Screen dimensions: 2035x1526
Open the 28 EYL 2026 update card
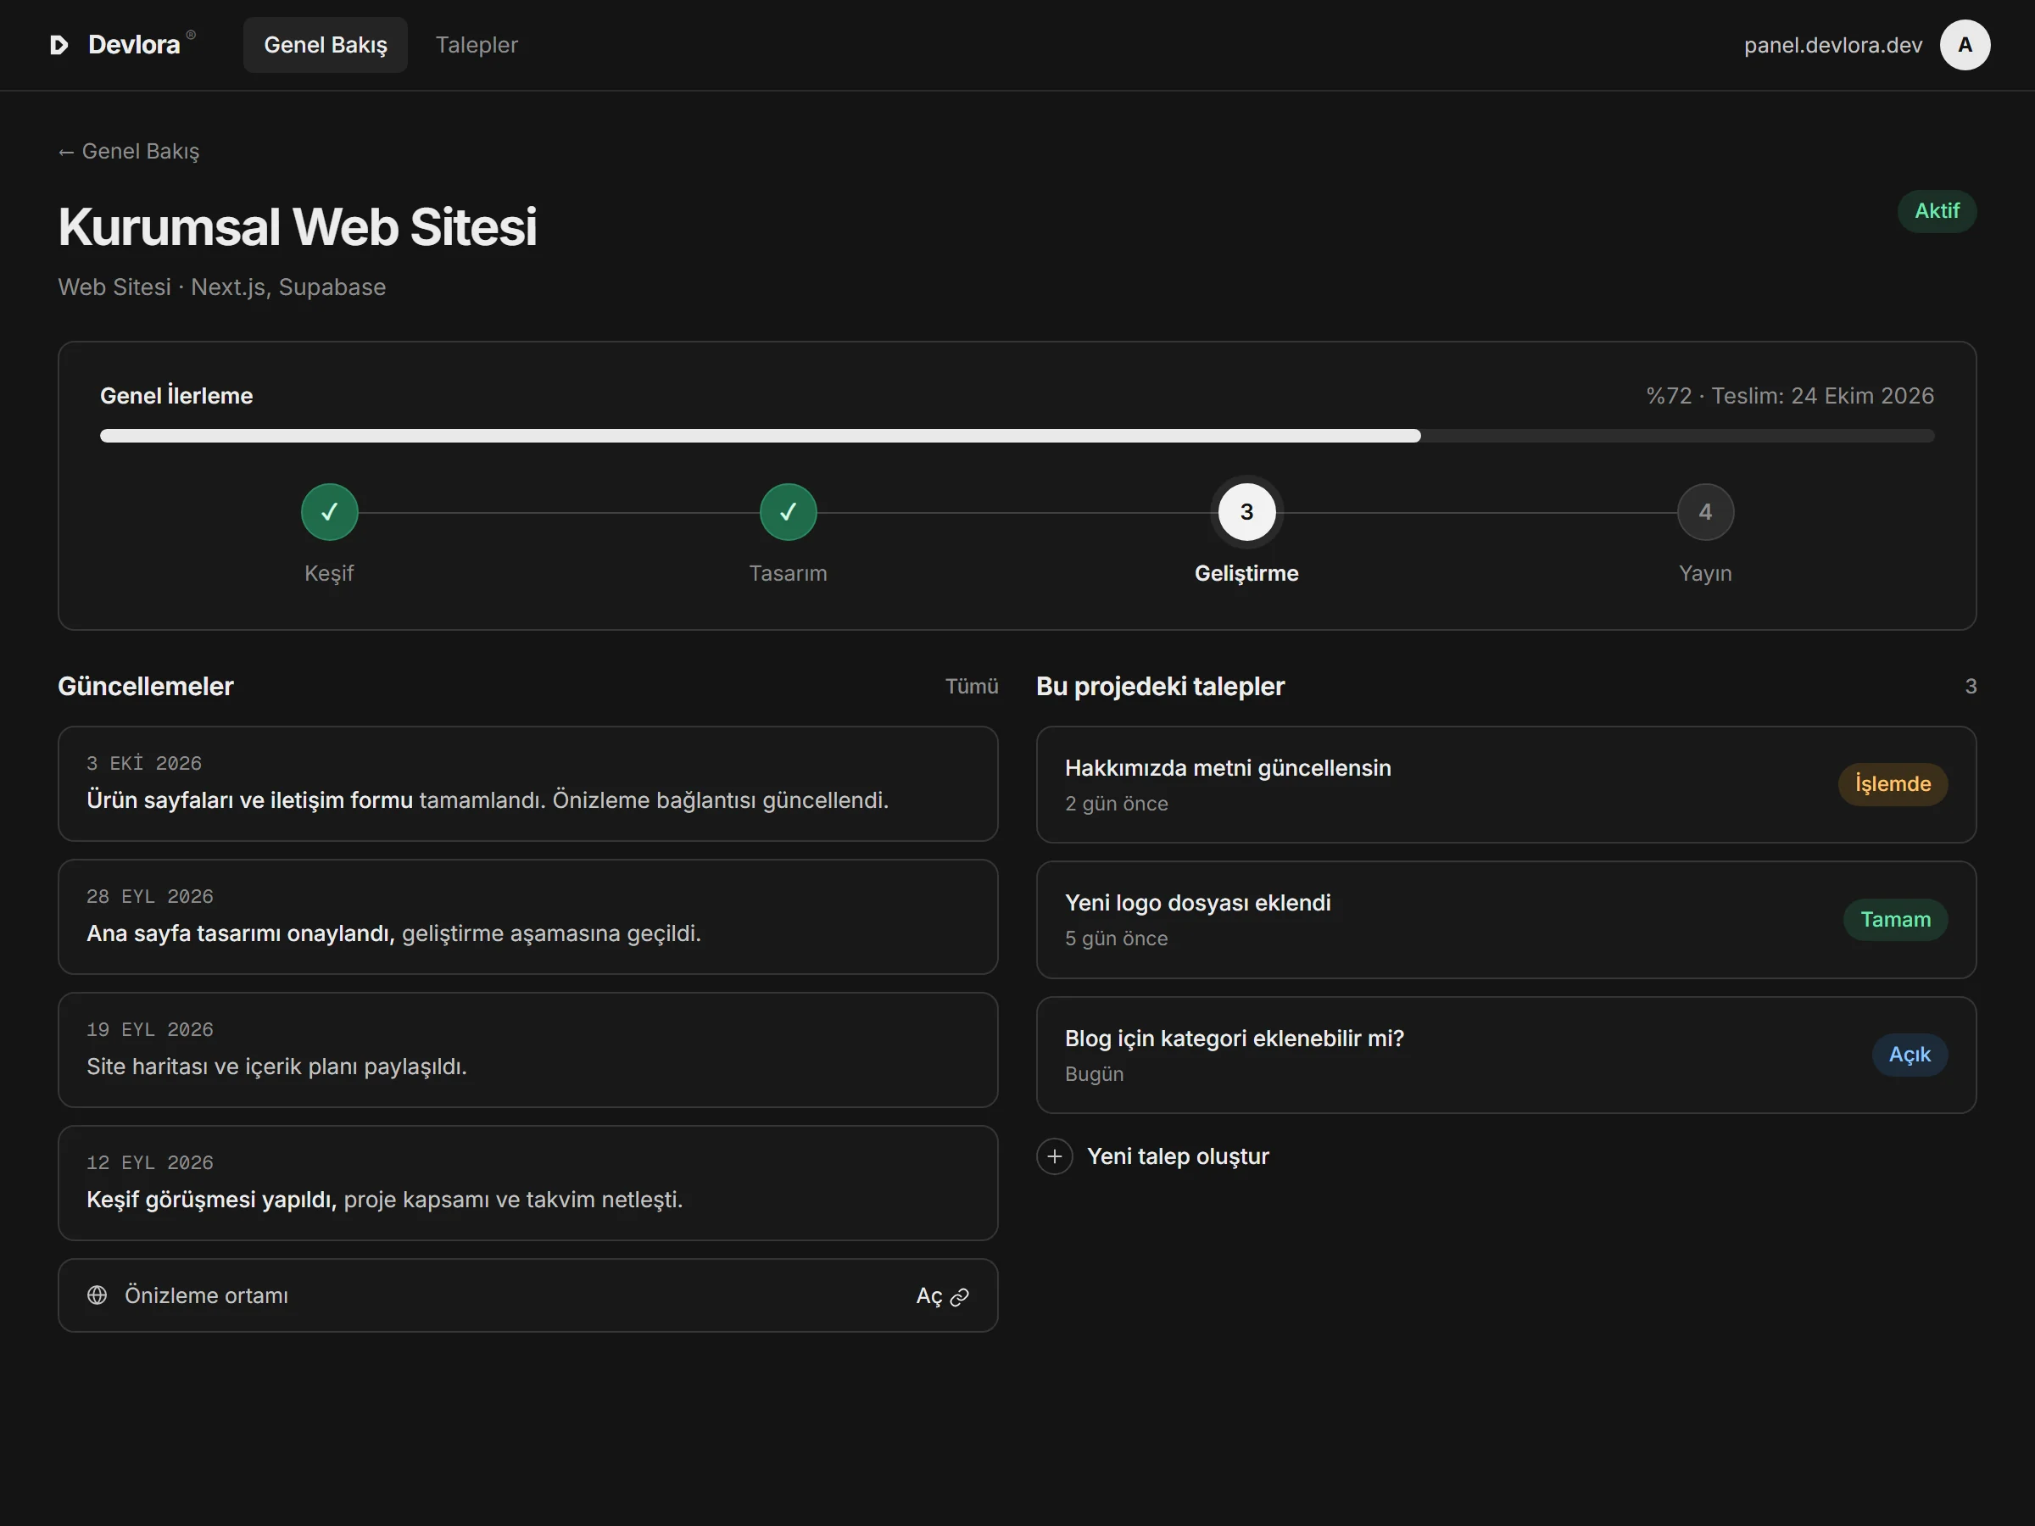coord(527,917)
